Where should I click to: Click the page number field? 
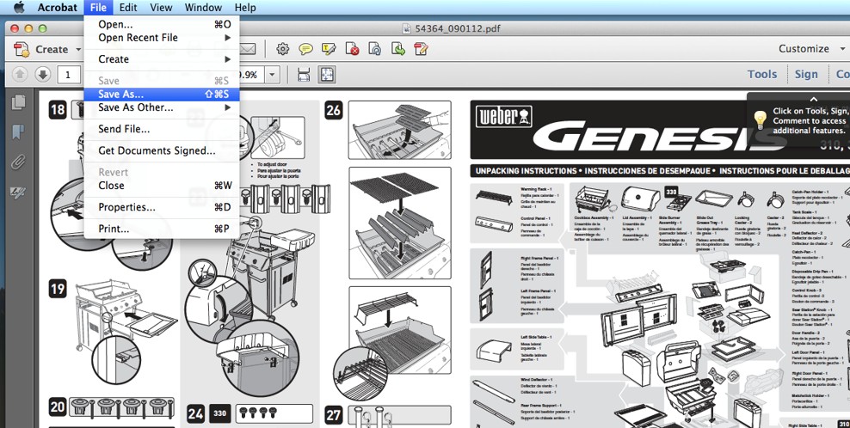[x=69, y=74]
